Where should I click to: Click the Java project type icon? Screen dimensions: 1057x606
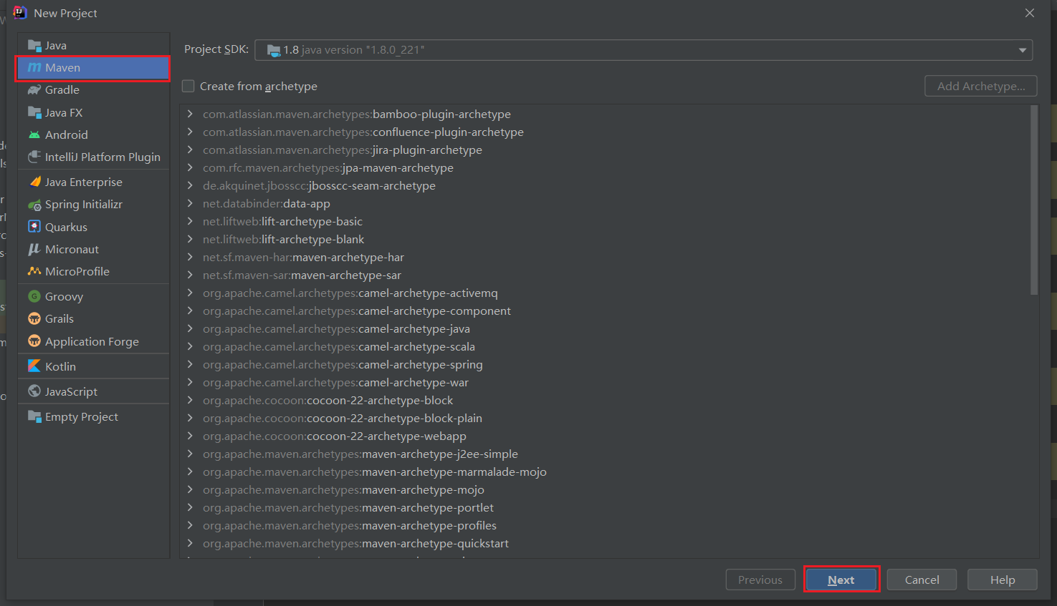pos(34,45)
